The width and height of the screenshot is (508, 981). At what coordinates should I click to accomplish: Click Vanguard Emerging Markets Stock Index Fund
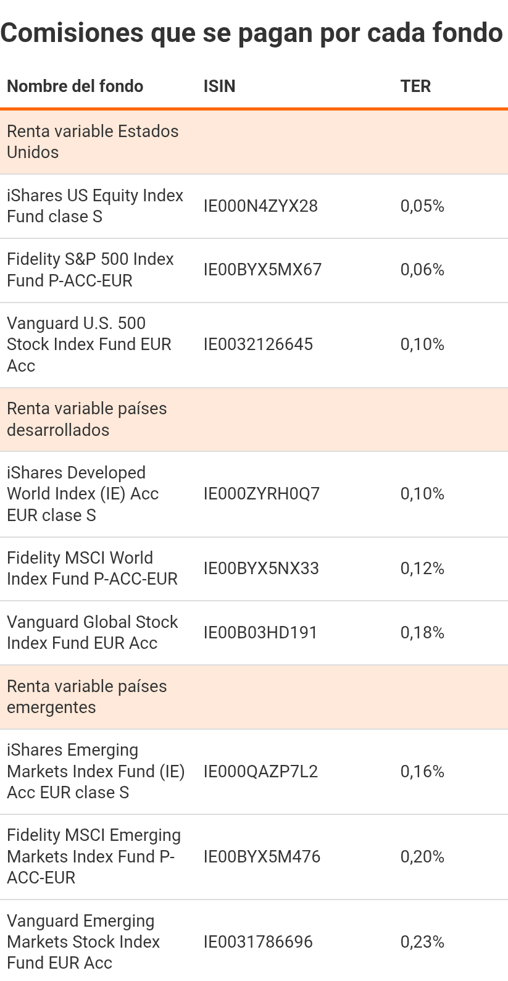83,942
